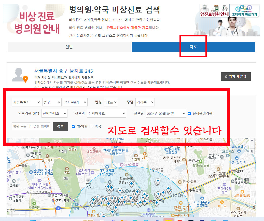The width and height of the screenshot is (264, 221).
Task: Click the 덕성여자대학교 종로운현캠퍼스 icon
Action: tap(31, 172)
